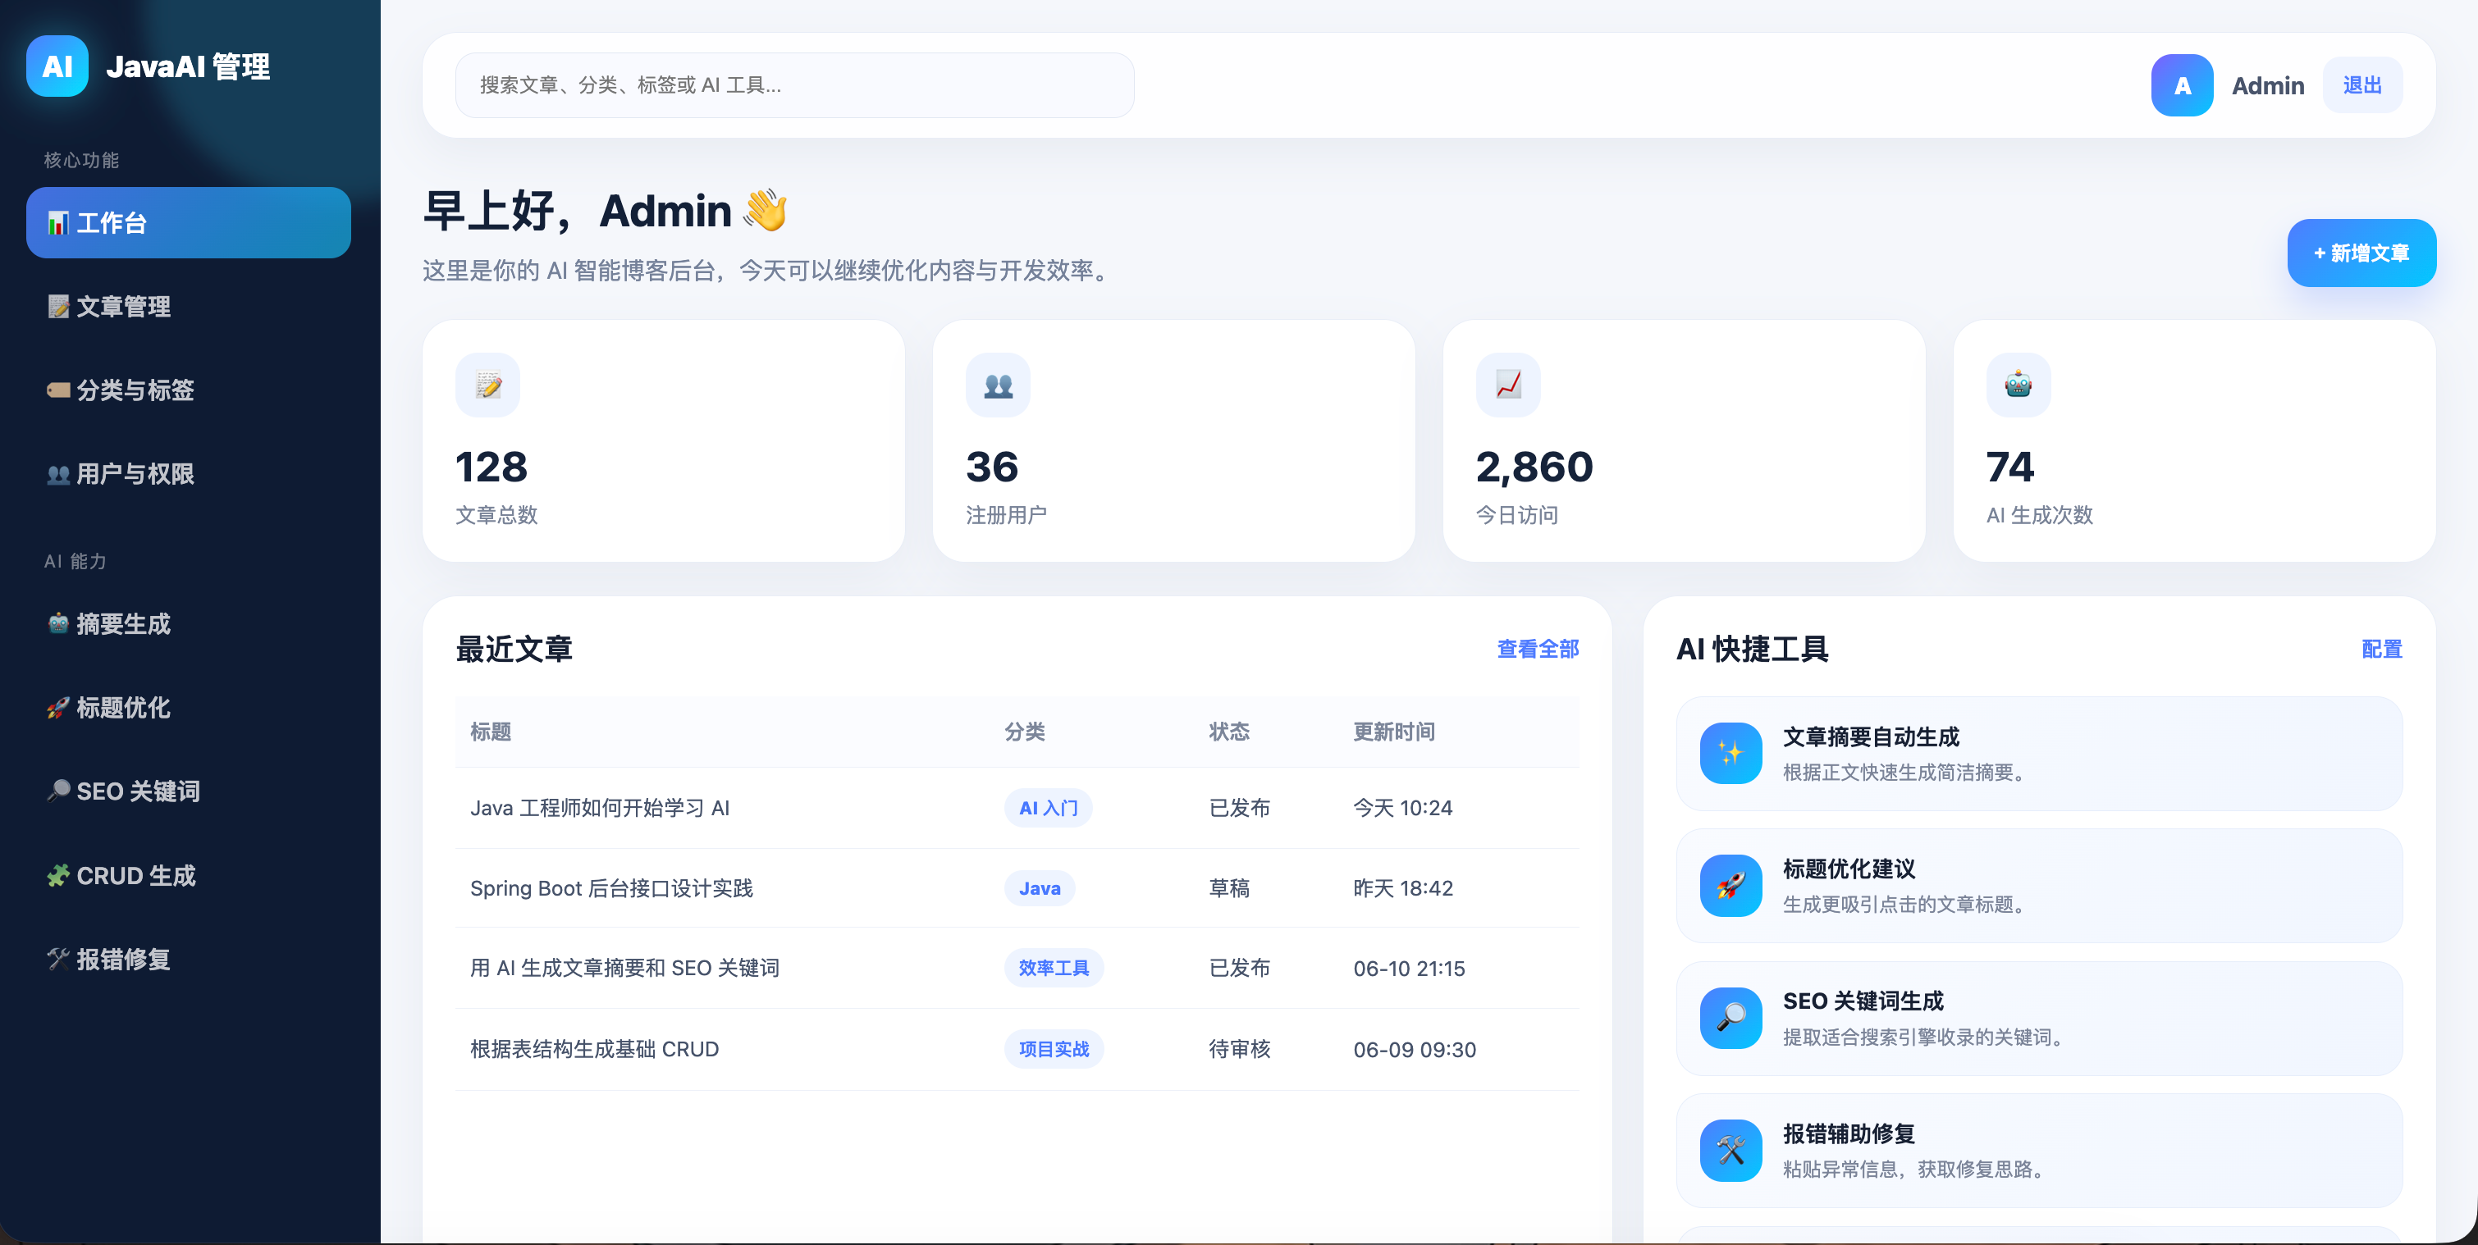2478x1245 pixels.
Task: Click the 退出 logout button
Action: (x=2361, y=85)
